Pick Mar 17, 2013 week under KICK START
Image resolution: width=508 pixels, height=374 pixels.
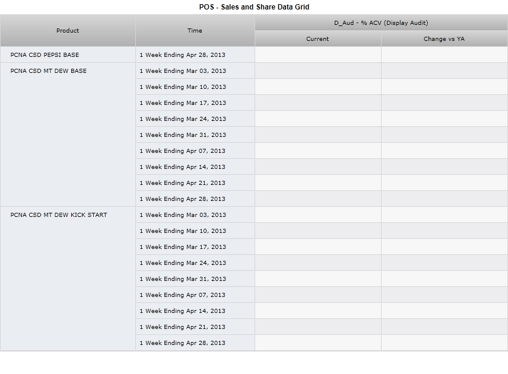[195, 247]
